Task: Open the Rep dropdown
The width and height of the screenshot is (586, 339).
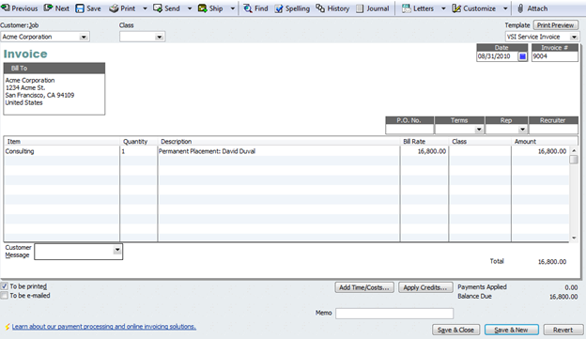Action: (522, 130)
